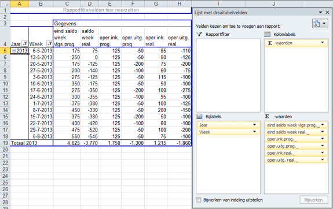The width and height of the screenshot is (333, 209).
Task: Select the 29-7-2013 week cell
Action: 41,130
